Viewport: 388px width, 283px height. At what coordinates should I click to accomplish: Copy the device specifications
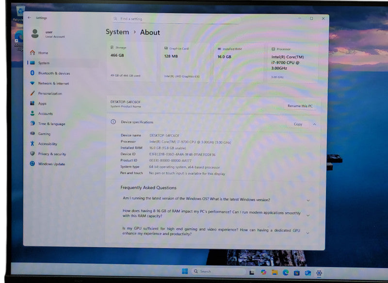point(298,124)
